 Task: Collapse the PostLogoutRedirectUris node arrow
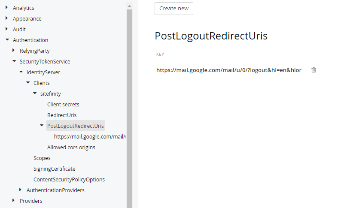[x=41, y=126]
